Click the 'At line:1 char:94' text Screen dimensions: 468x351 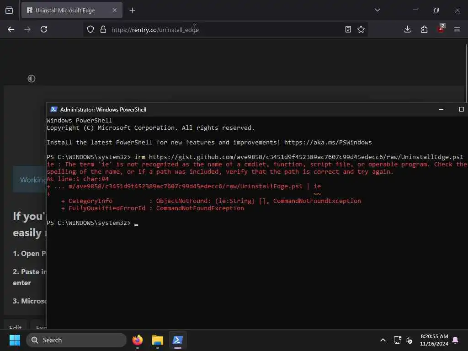(x=78, y=179)
